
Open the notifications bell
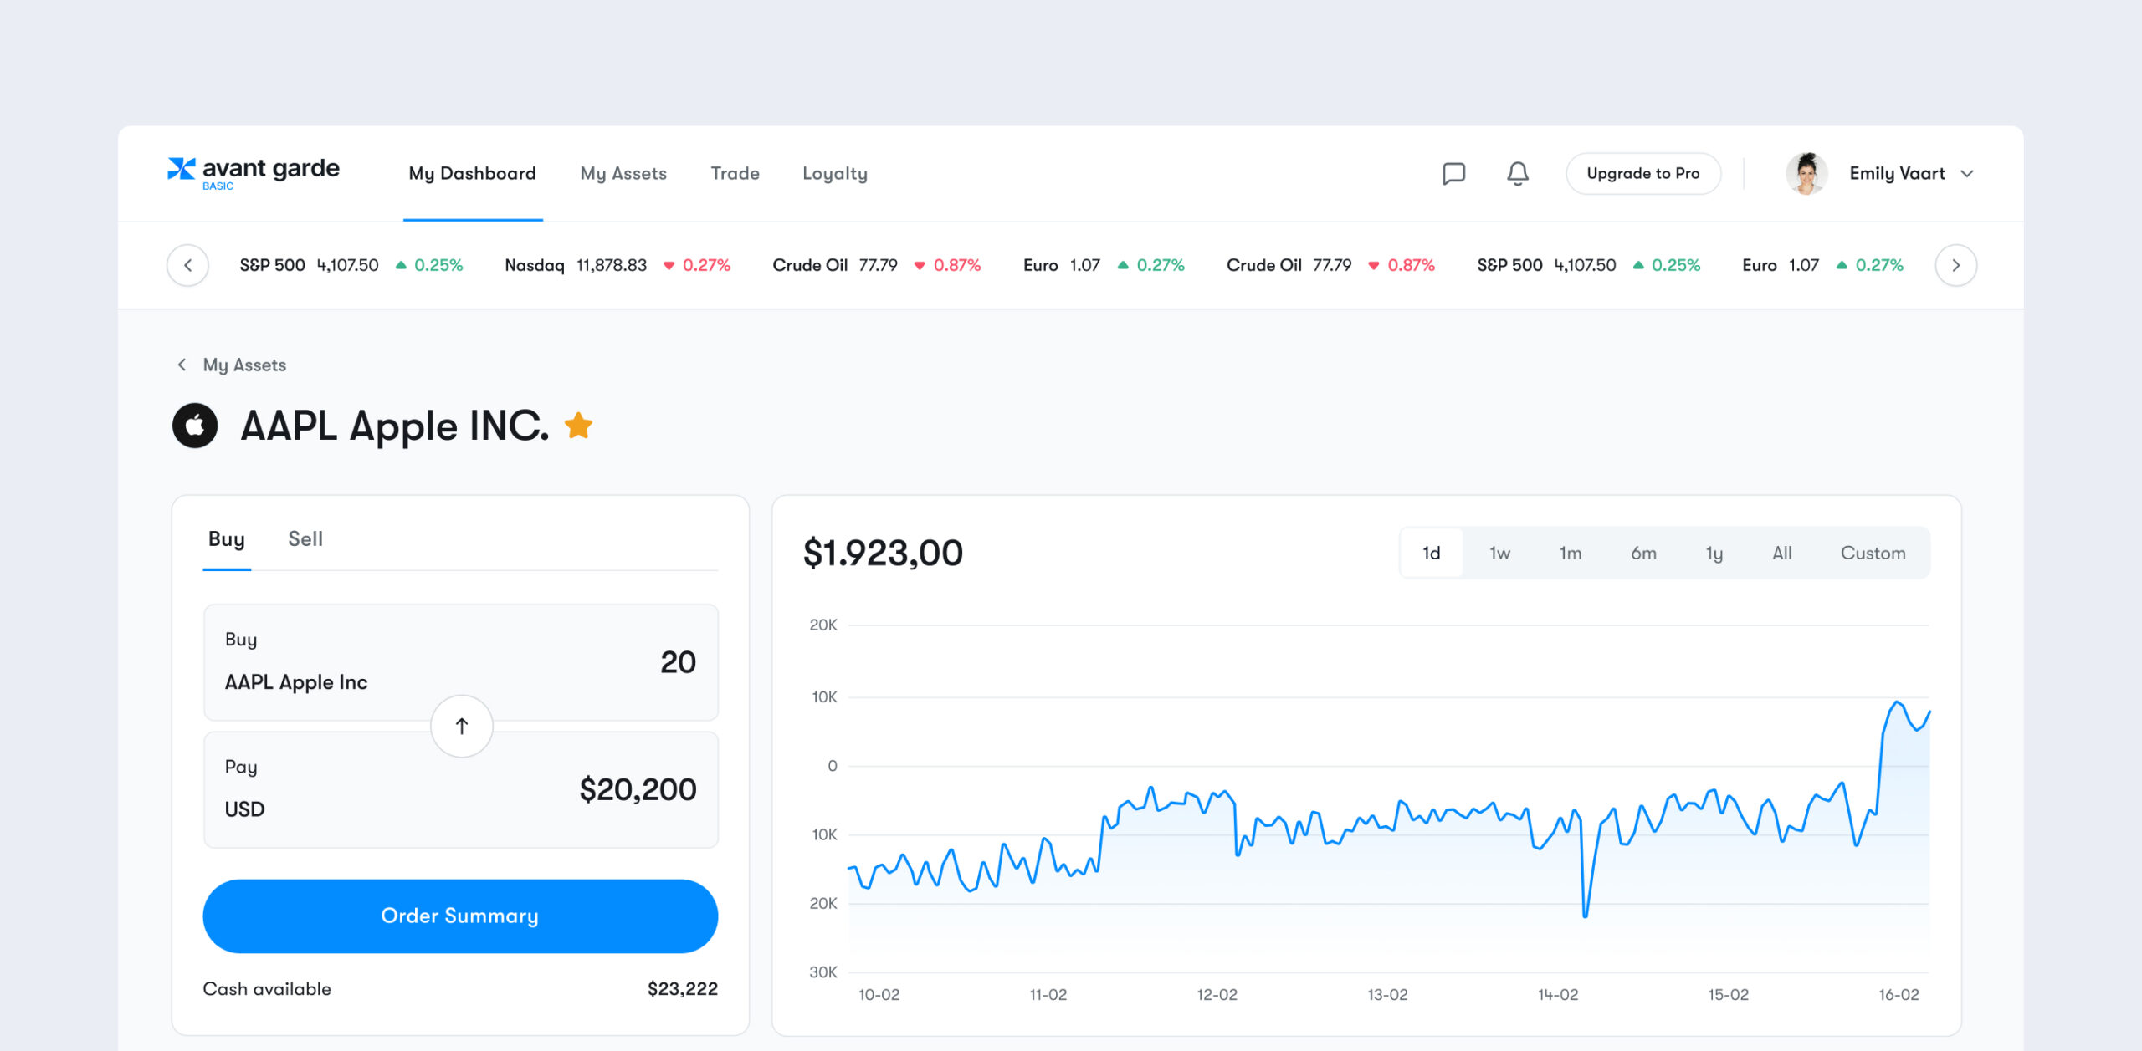(1517, 173)
